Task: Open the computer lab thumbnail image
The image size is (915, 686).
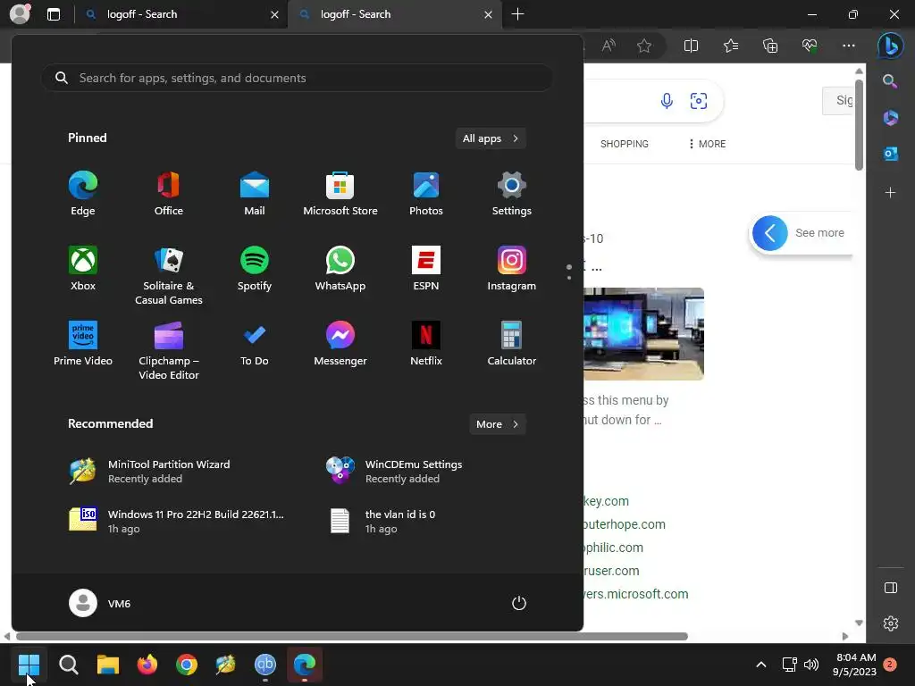Action: click(643, 334)
